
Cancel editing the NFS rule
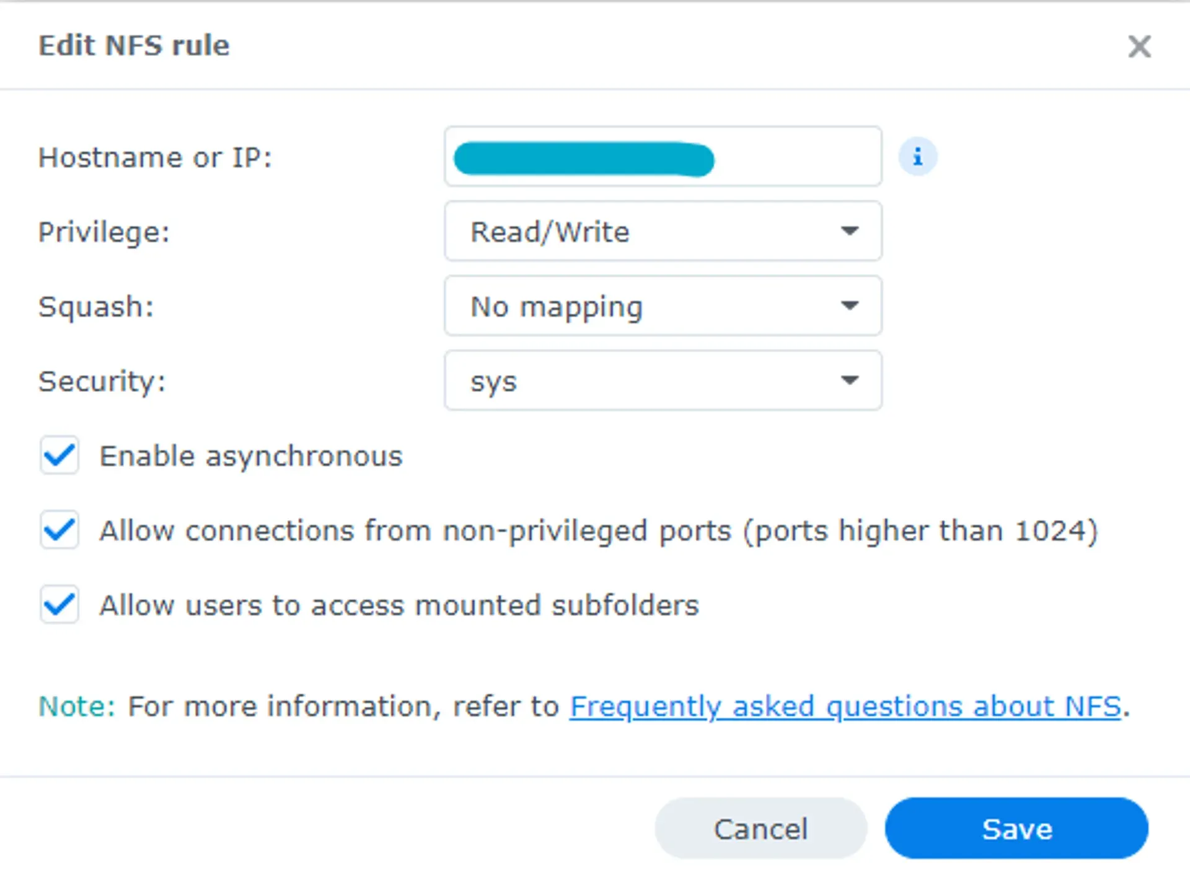coord(761,829)
